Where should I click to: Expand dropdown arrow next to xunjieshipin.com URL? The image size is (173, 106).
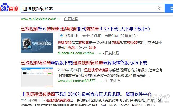tap(59, 19)
